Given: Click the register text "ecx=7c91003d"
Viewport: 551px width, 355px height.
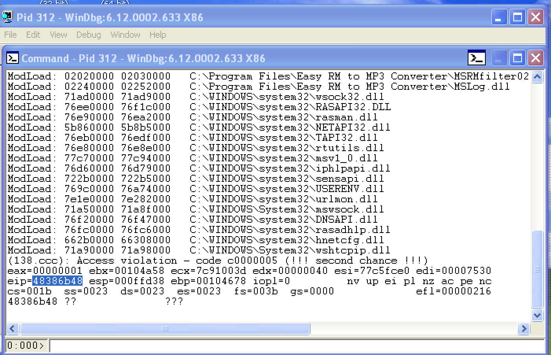Looking at the screenshot, I should (208, 271).
